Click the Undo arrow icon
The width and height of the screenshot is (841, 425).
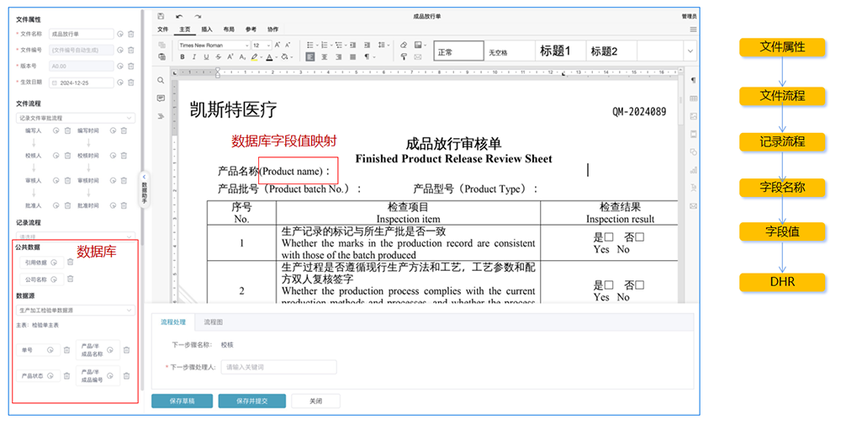(x=180, y=16)
